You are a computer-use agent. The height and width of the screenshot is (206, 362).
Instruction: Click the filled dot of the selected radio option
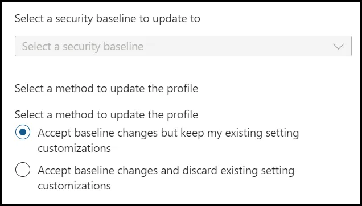23,132
